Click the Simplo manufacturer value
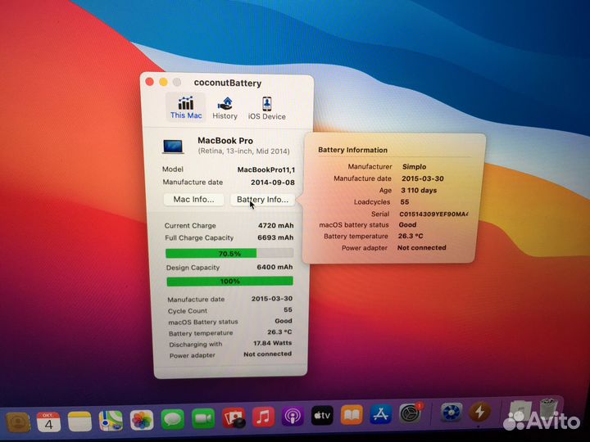This screenshot has width=590, height=442. [x=414, y=166]
